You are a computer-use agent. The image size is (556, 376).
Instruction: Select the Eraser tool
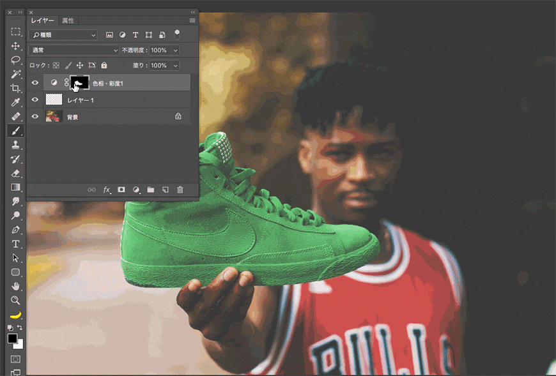click(15, 173)
